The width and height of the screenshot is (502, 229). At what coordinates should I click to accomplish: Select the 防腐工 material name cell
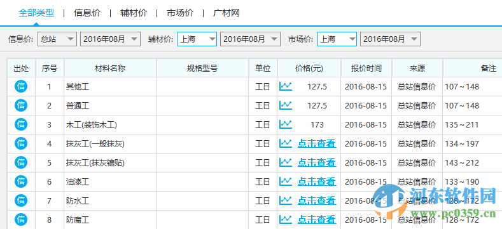pos(110,219)
